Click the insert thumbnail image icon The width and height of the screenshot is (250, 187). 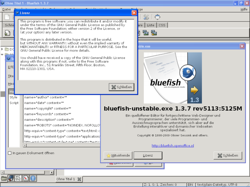tap(146, 33)
